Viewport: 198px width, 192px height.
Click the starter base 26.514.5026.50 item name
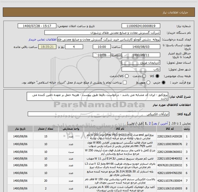[x=120, y=173]
